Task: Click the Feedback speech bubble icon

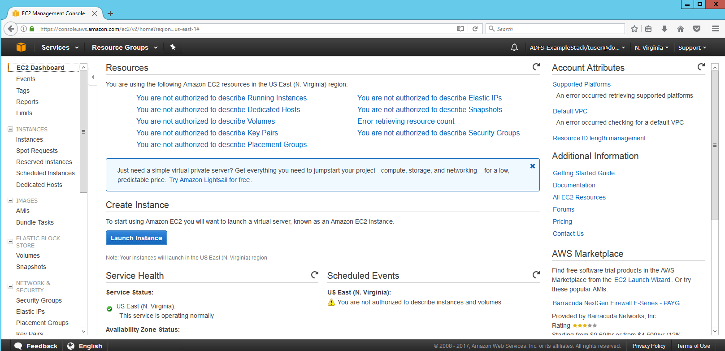Action: click(x=18, y=346)
